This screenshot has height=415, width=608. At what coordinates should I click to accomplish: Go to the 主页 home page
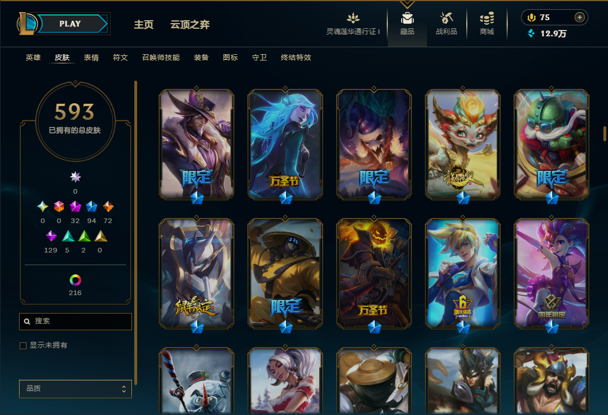pyautogui.click(x=144, y=24)
